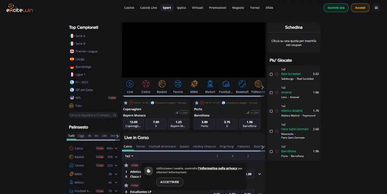Select the Calcio sport icon

[x=146, y=84]
